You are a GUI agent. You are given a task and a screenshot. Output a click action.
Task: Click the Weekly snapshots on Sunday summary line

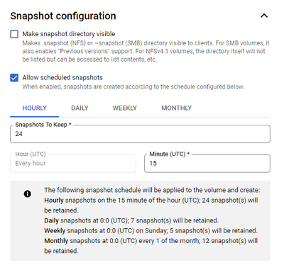tap(151, 231)
